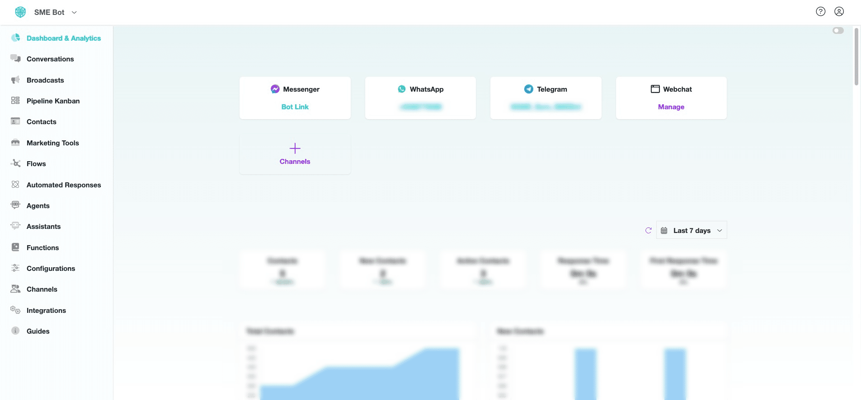
Task: Click the Conversations chat bubbles icon
Action: 16,59
